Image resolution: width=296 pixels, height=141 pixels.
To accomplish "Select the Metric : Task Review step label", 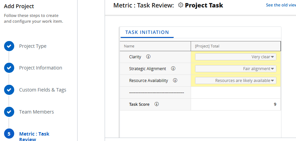I will pos(34,136).
